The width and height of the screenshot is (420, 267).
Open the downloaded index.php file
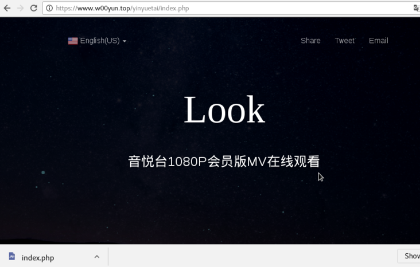pos(38,258)
